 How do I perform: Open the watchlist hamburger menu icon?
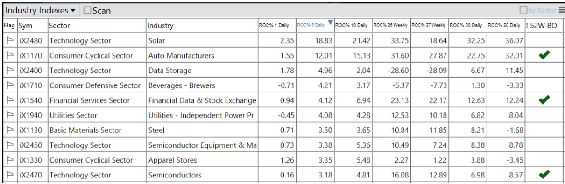pos(561,10)
